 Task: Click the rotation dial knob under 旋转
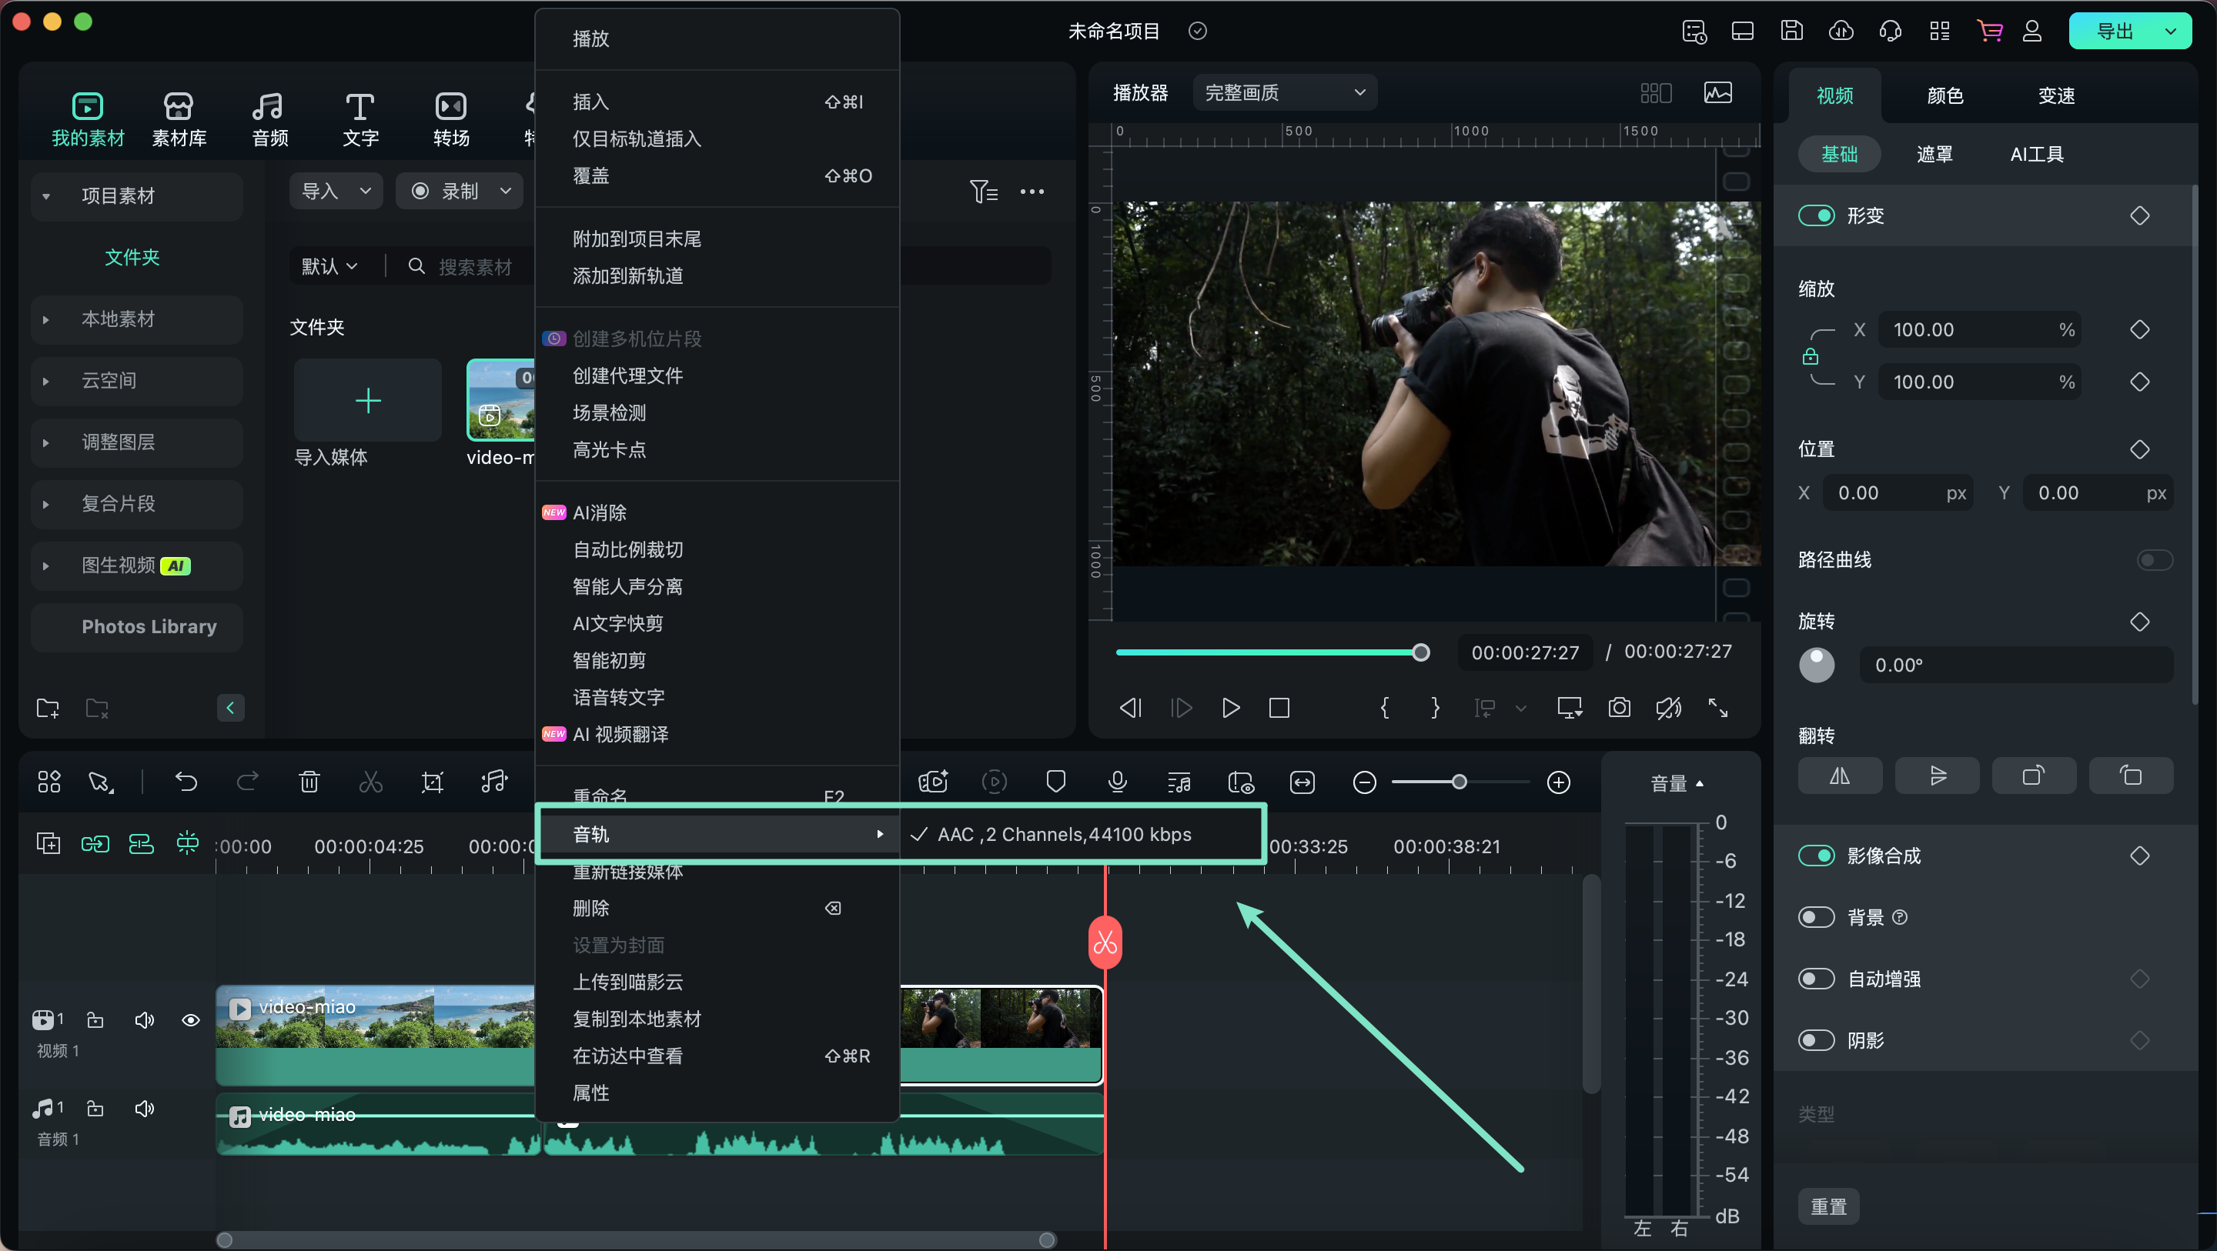tap(1816, 665)
